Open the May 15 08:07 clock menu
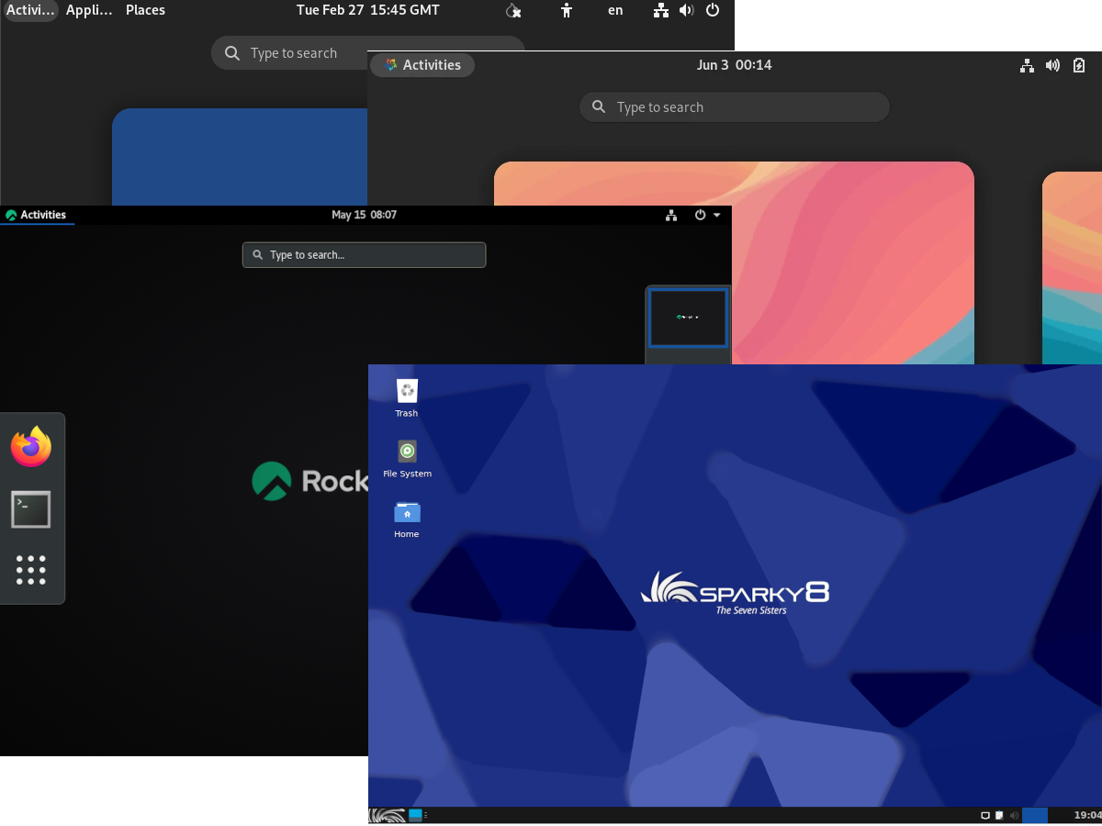The height and width of the screenshot is (826, 1102). pos(364,215)
